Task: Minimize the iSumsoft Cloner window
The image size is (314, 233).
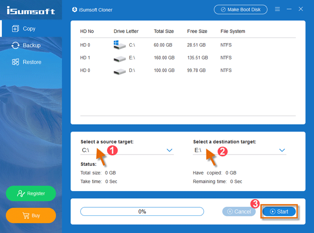Action: click(x=289, y=9)
